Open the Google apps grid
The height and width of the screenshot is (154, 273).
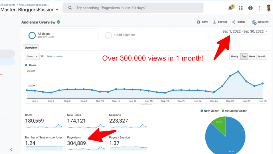click(241, 8)
